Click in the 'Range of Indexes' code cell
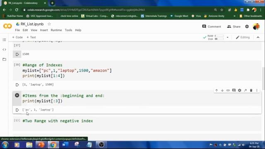 (x=137, y=70)
